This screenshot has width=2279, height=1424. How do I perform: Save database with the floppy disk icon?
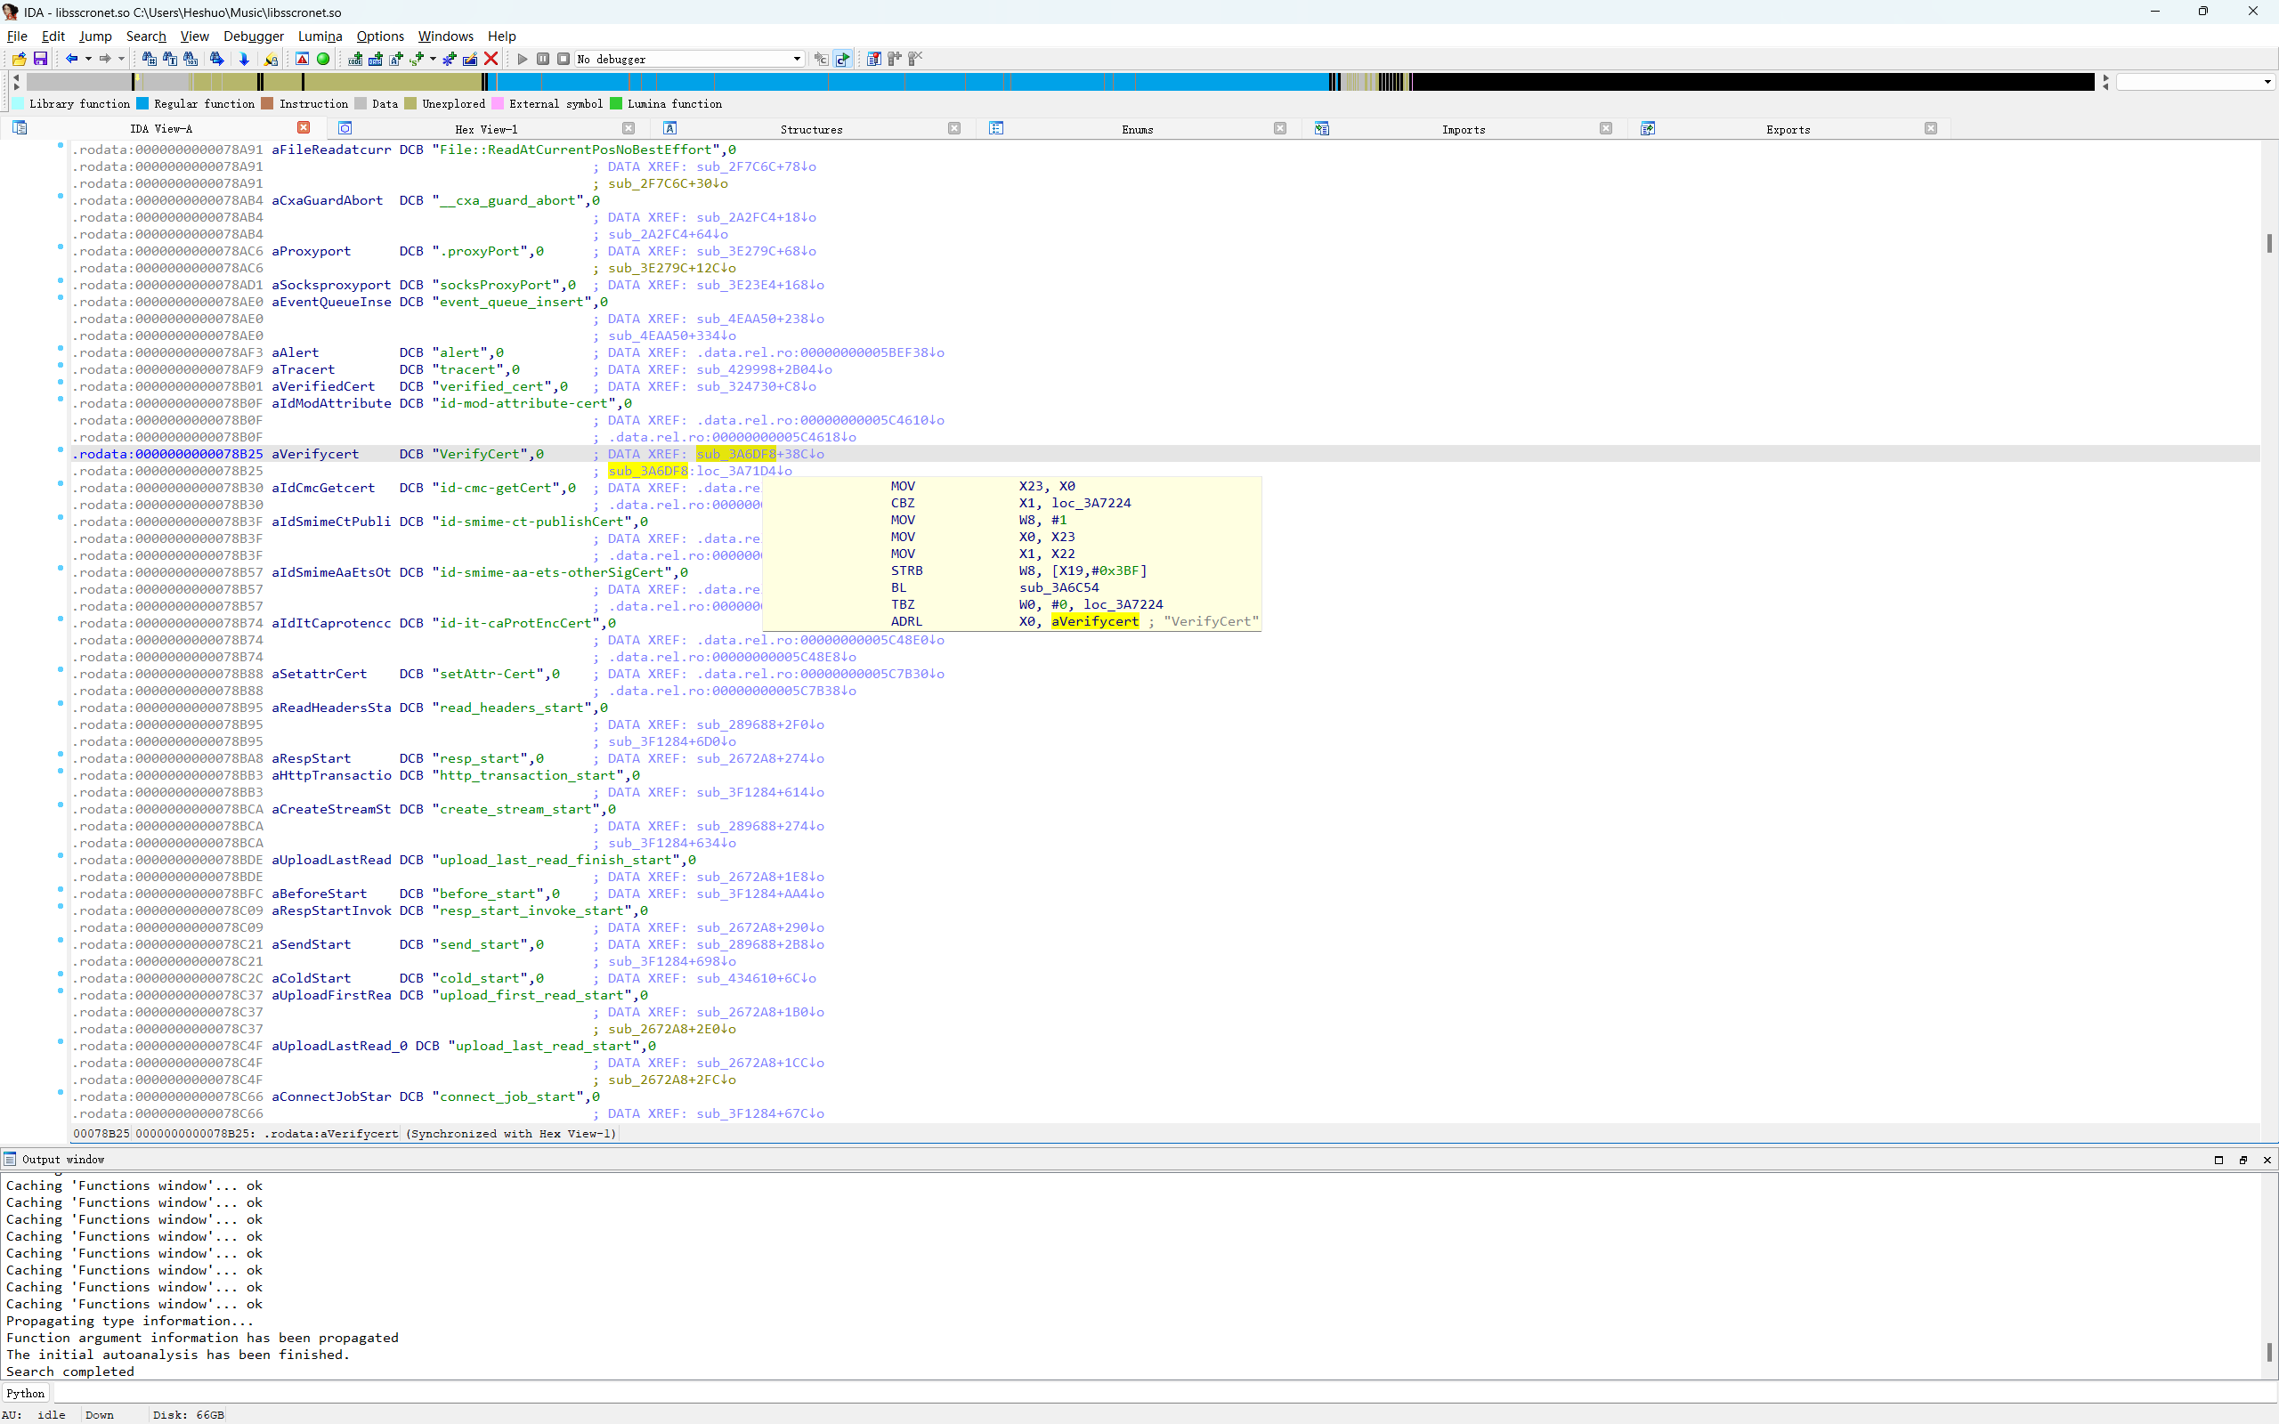coord(40,59)
